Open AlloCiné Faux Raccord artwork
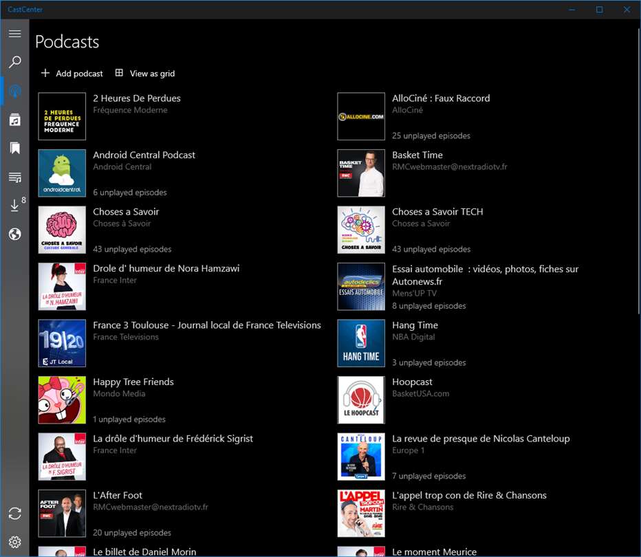The height and width of the screenshot is (557, 641). coord(361,116)
